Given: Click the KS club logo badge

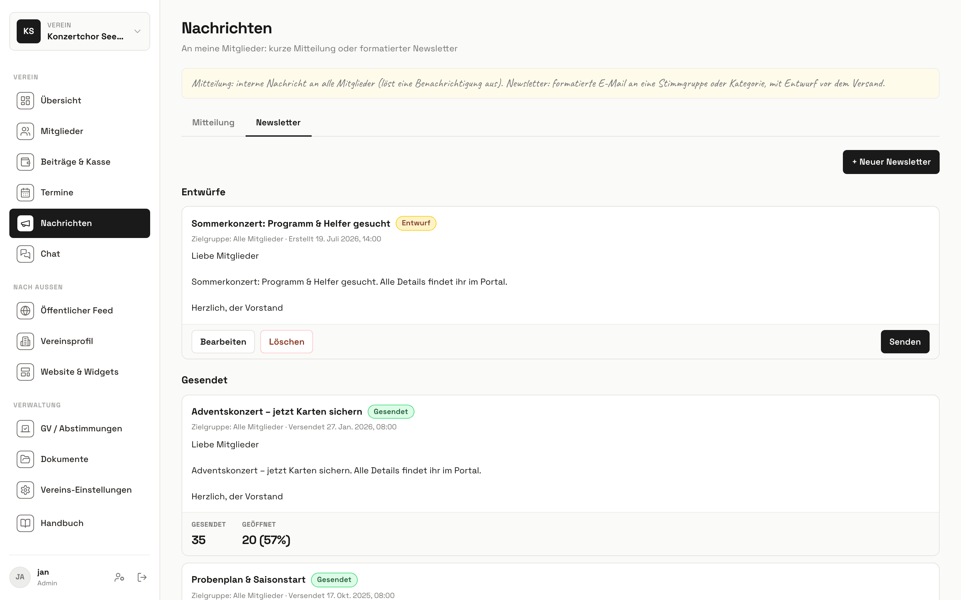Looking at the screenshot, I should [29, 31].
